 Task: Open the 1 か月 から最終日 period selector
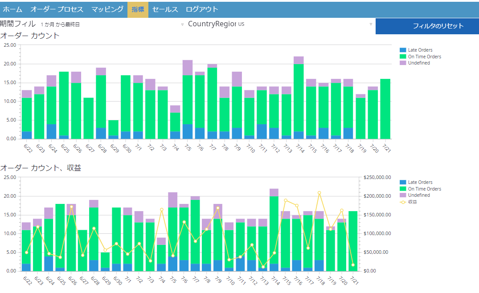[x=60, y=24]
